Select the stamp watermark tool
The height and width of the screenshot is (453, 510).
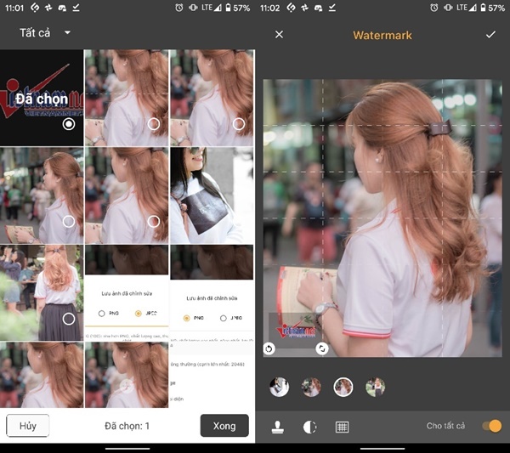[x=277, y=427]
